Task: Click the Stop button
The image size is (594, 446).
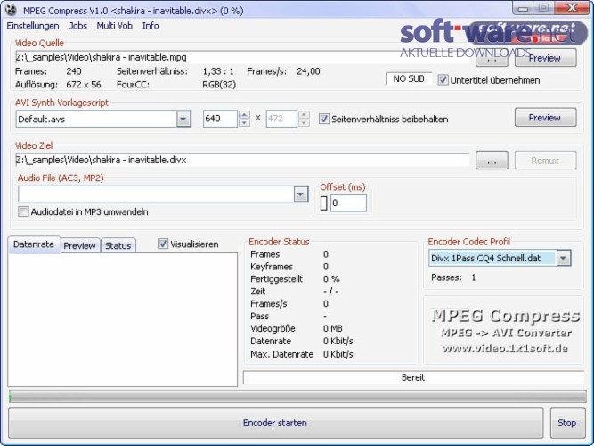Action: (x=567, y=423)
